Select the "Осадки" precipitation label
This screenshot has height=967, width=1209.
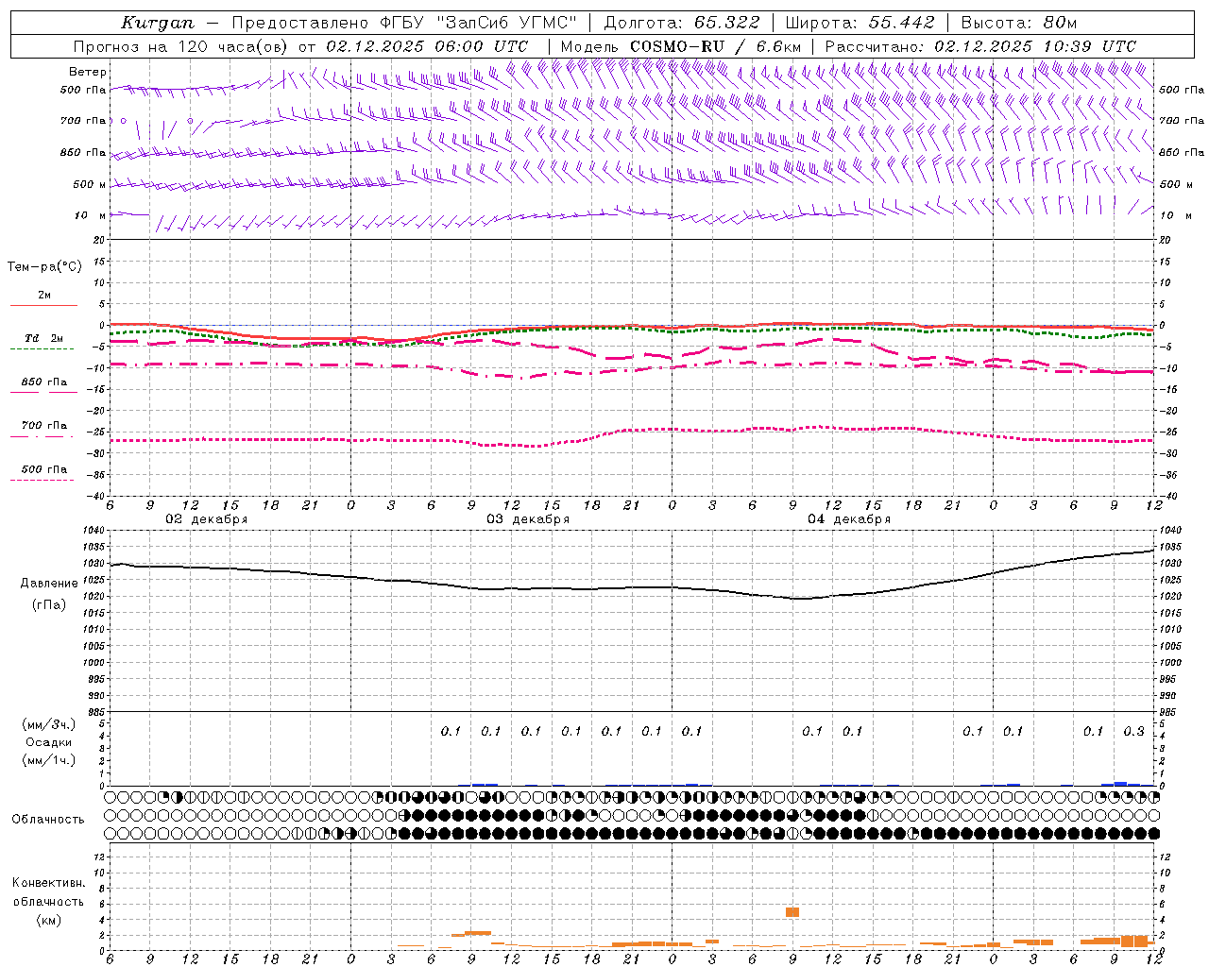click(49, 742)
